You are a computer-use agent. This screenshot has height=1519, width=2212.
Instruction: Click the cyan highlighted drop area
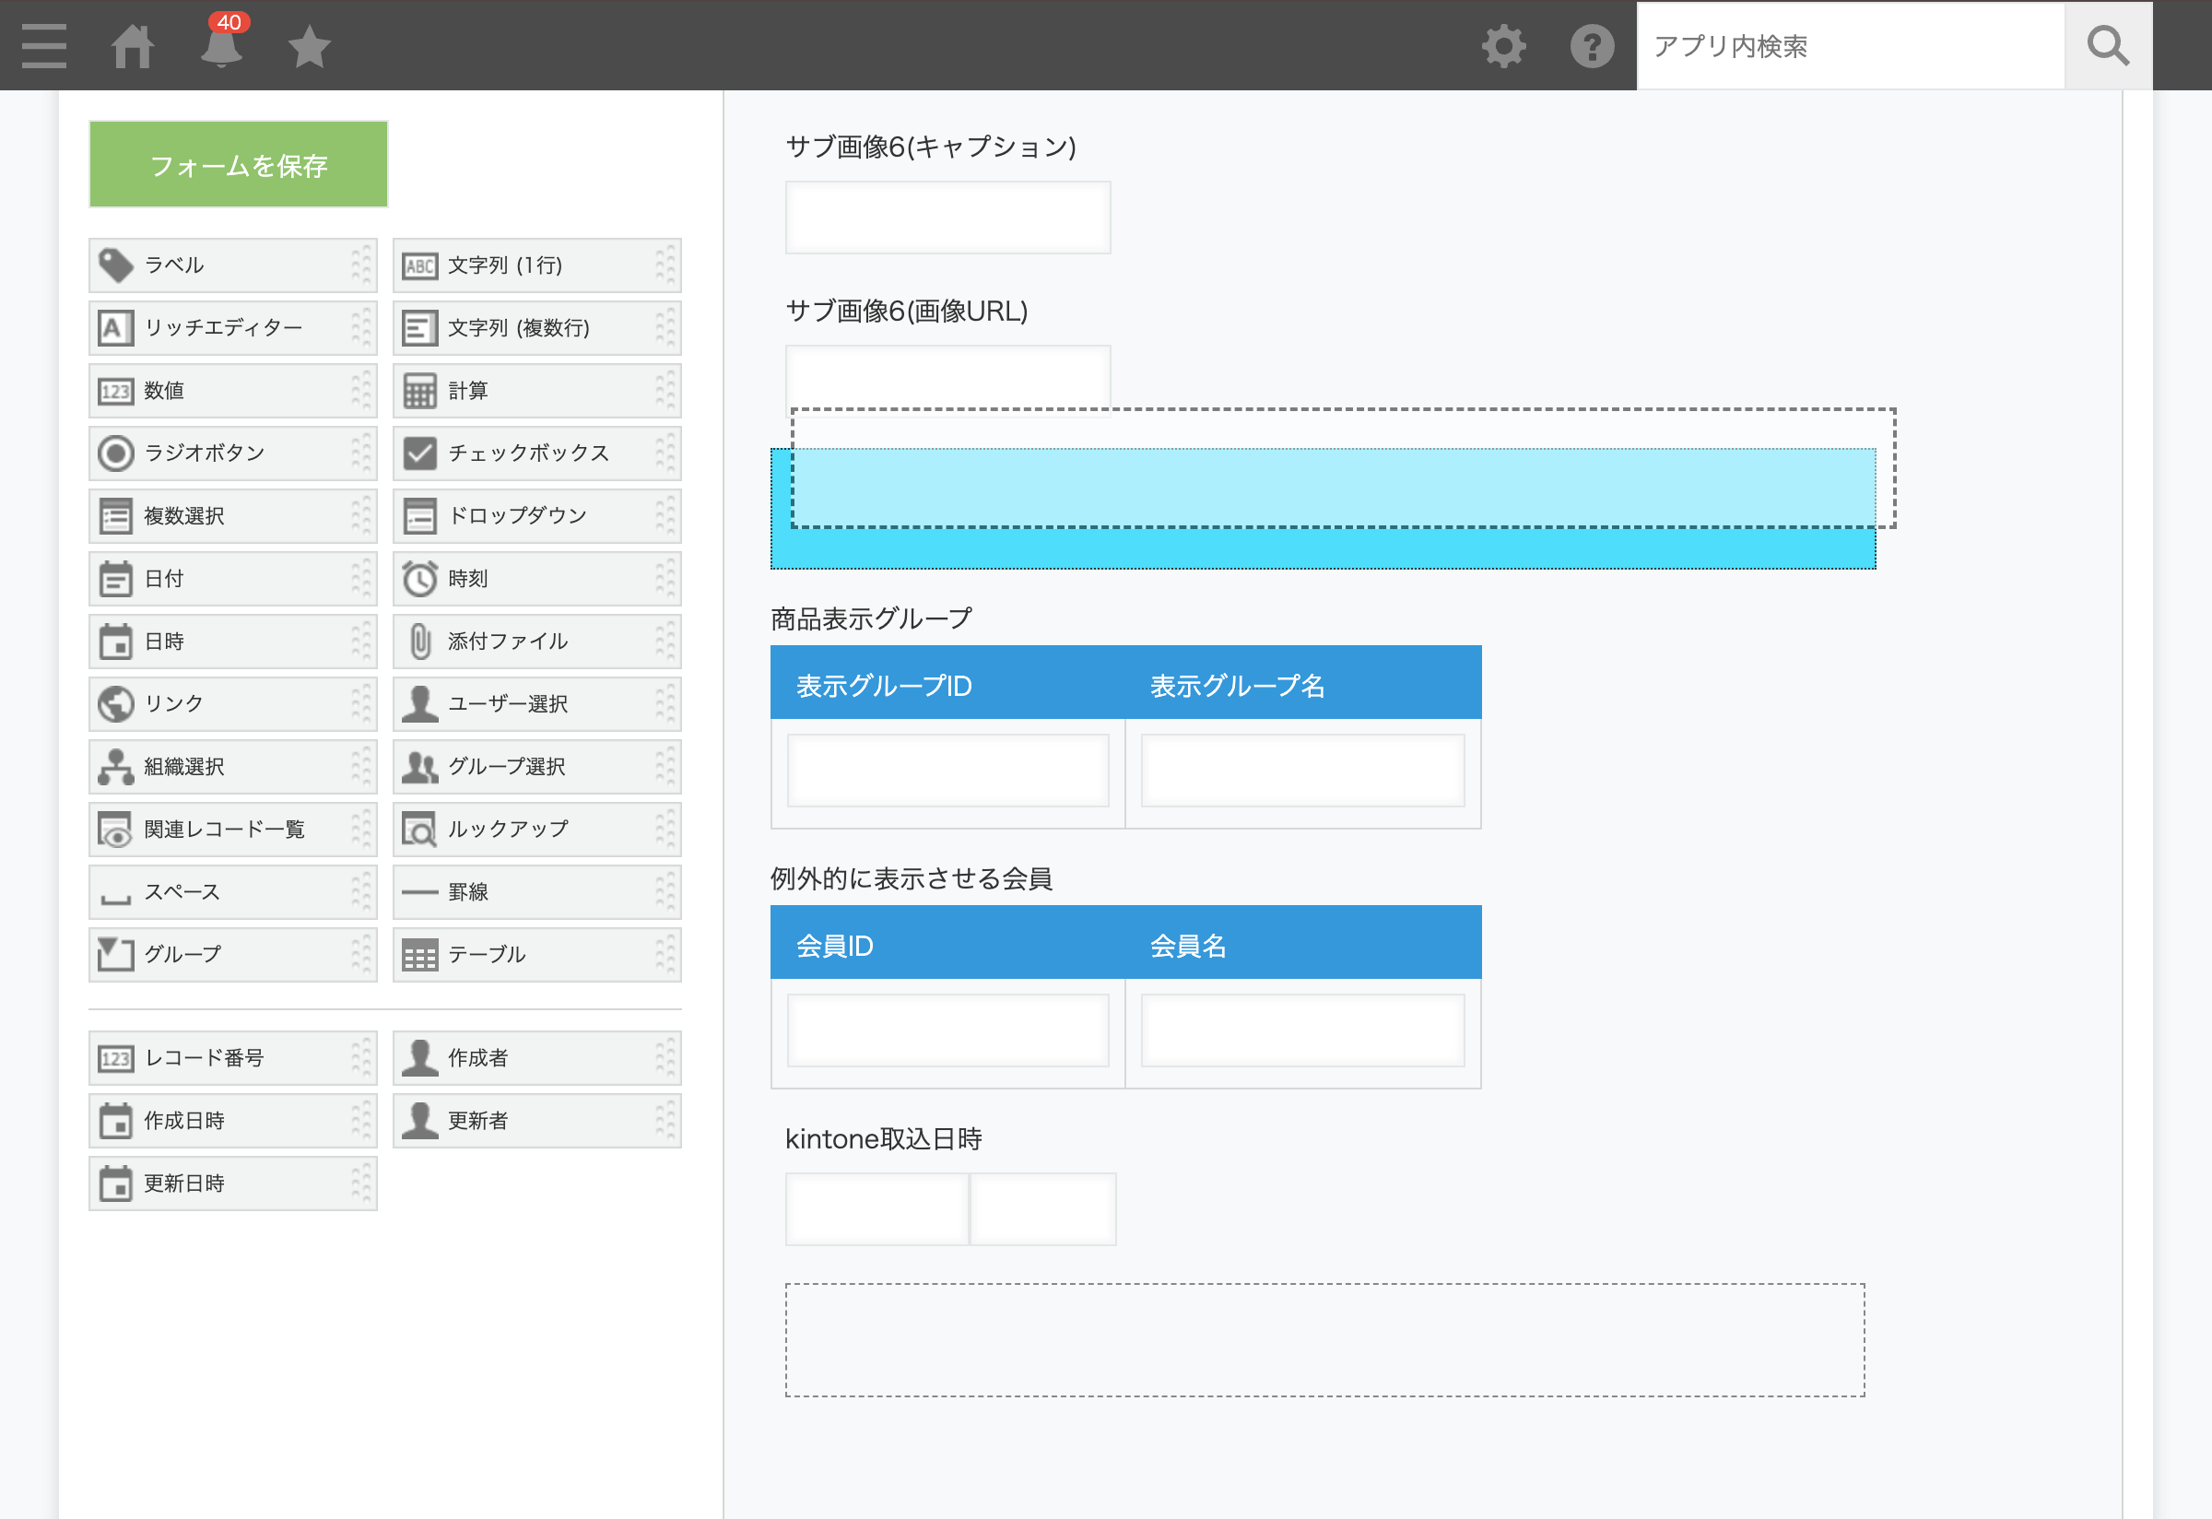click(x=1322, y=548)
